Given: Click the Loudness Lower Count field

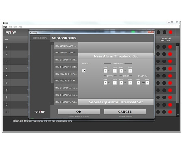Looking at the screenshot, I should pyautogui.click(x=130, y=71).
